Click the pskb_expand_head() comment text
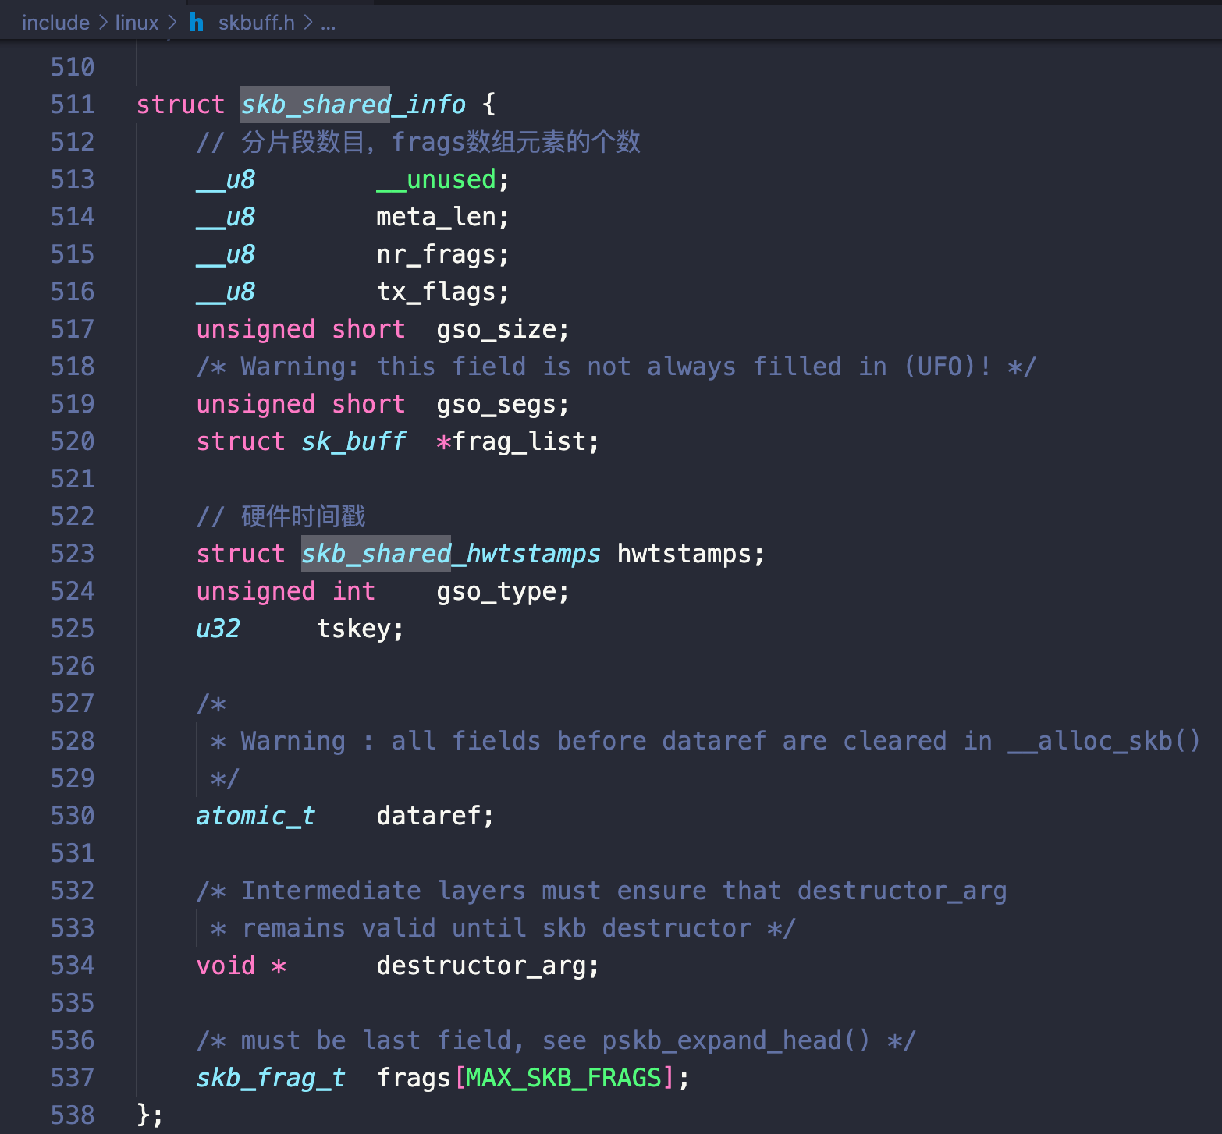 click(736, 1040)
